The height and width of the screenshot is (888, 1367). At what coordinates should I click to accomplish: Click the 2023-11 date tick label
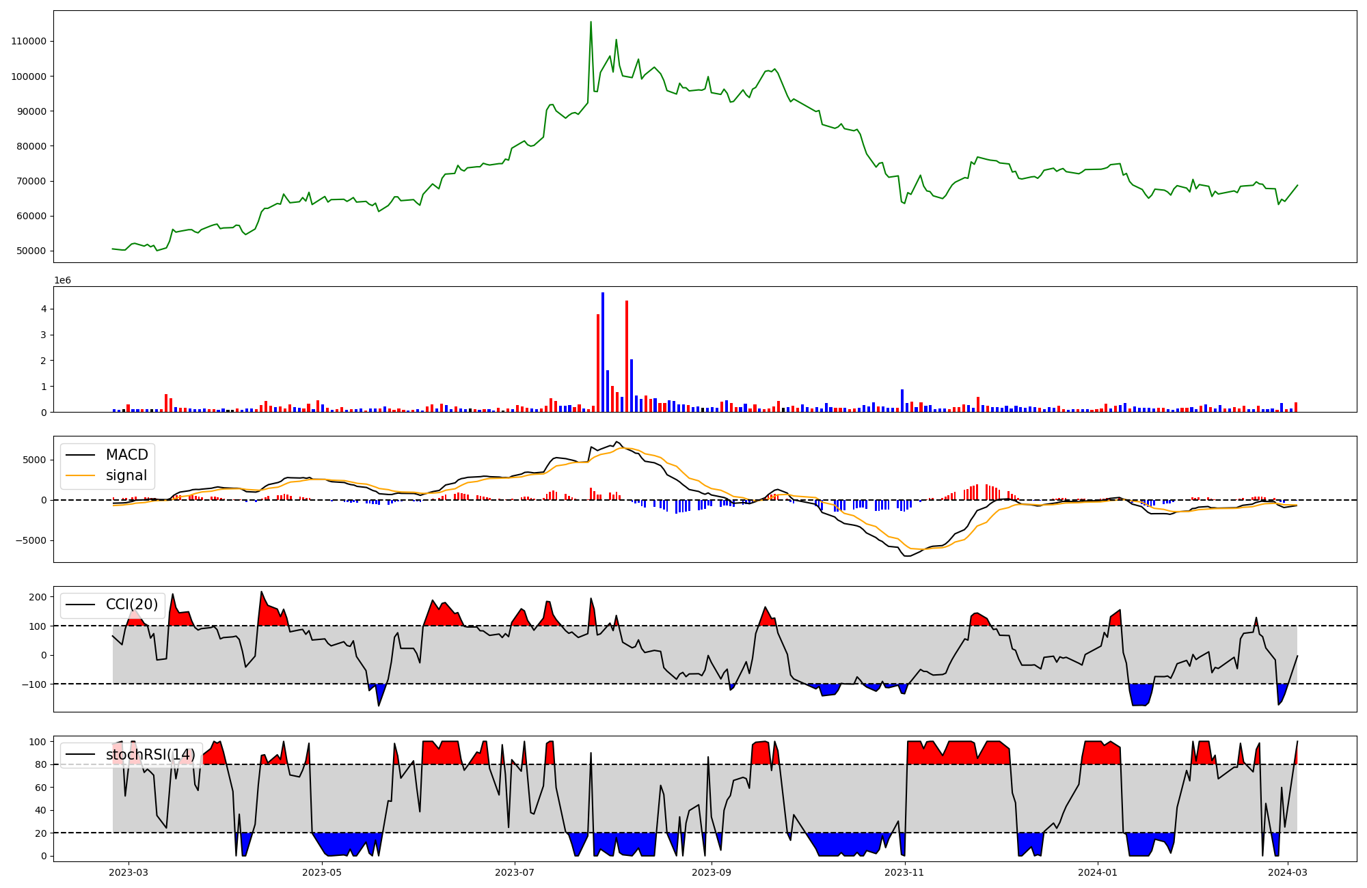pyautogui.click(x=905, y=872)
